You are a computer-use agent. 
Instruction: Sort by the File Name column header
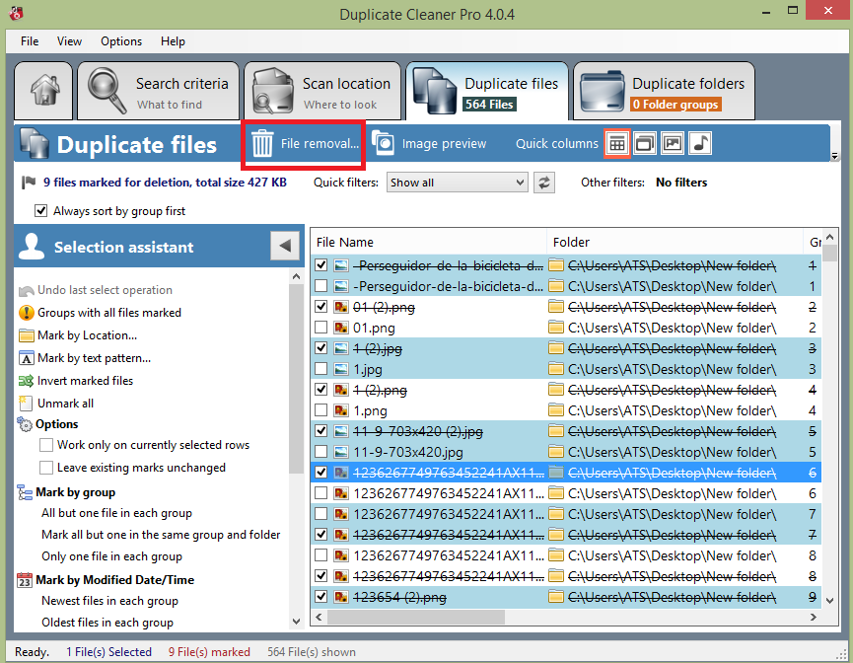coord(429,242)
